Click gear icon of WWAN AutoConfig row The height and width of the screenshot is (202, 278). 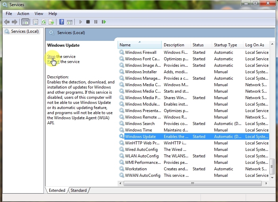tap(121, 175)
